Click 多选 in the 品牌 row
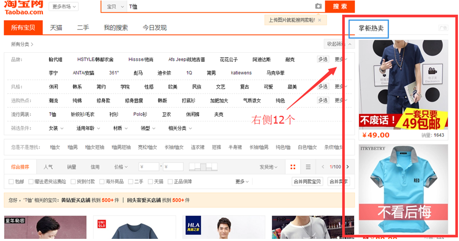Screen dimensions: 459x241 pyautogui.click(x=323, y=59)
